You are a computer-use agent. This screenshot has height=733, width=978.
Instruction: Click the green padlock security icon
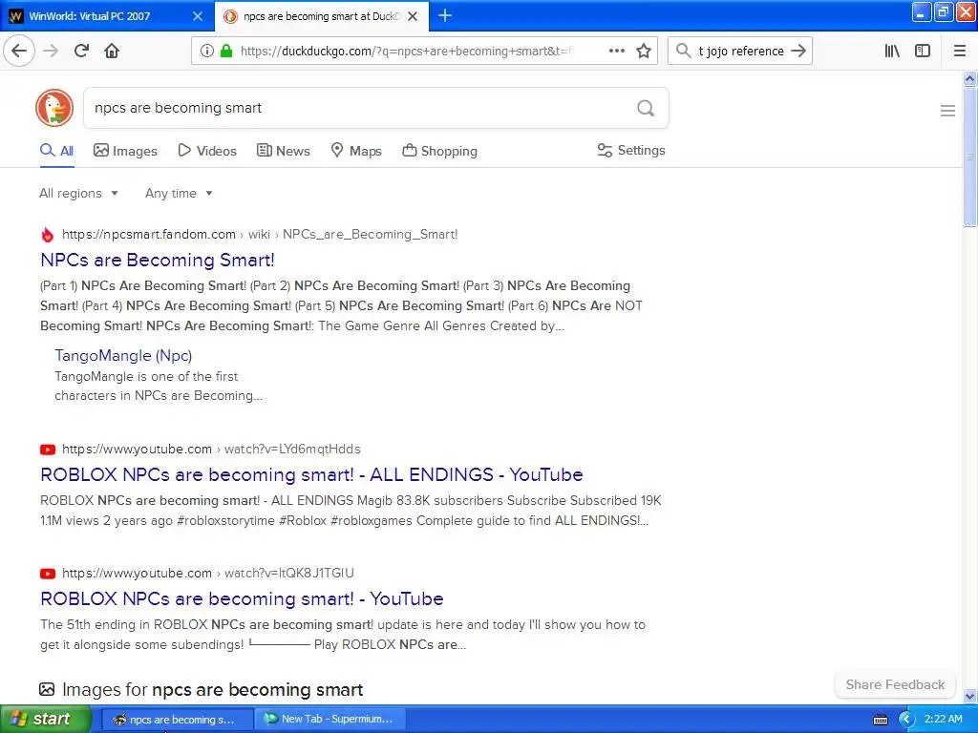point(226,51)
